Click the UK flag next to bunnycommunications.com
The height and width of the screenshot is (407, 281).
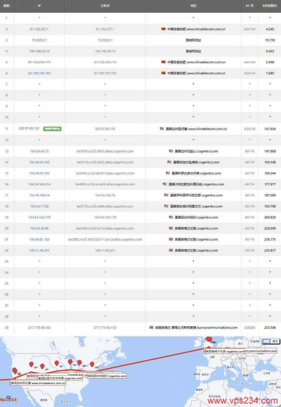click(151, 327)
